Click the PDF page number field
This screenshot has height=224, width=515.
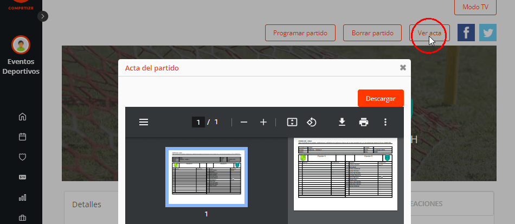(198, 122)
